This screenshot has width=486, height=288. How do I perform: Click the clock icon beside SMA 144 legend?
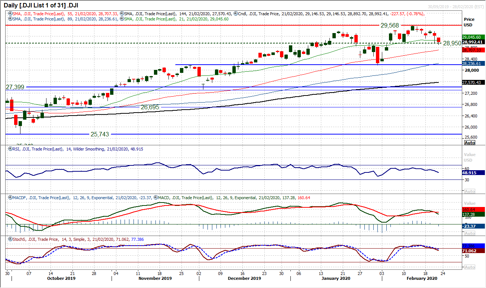click(x=122, y=13)
